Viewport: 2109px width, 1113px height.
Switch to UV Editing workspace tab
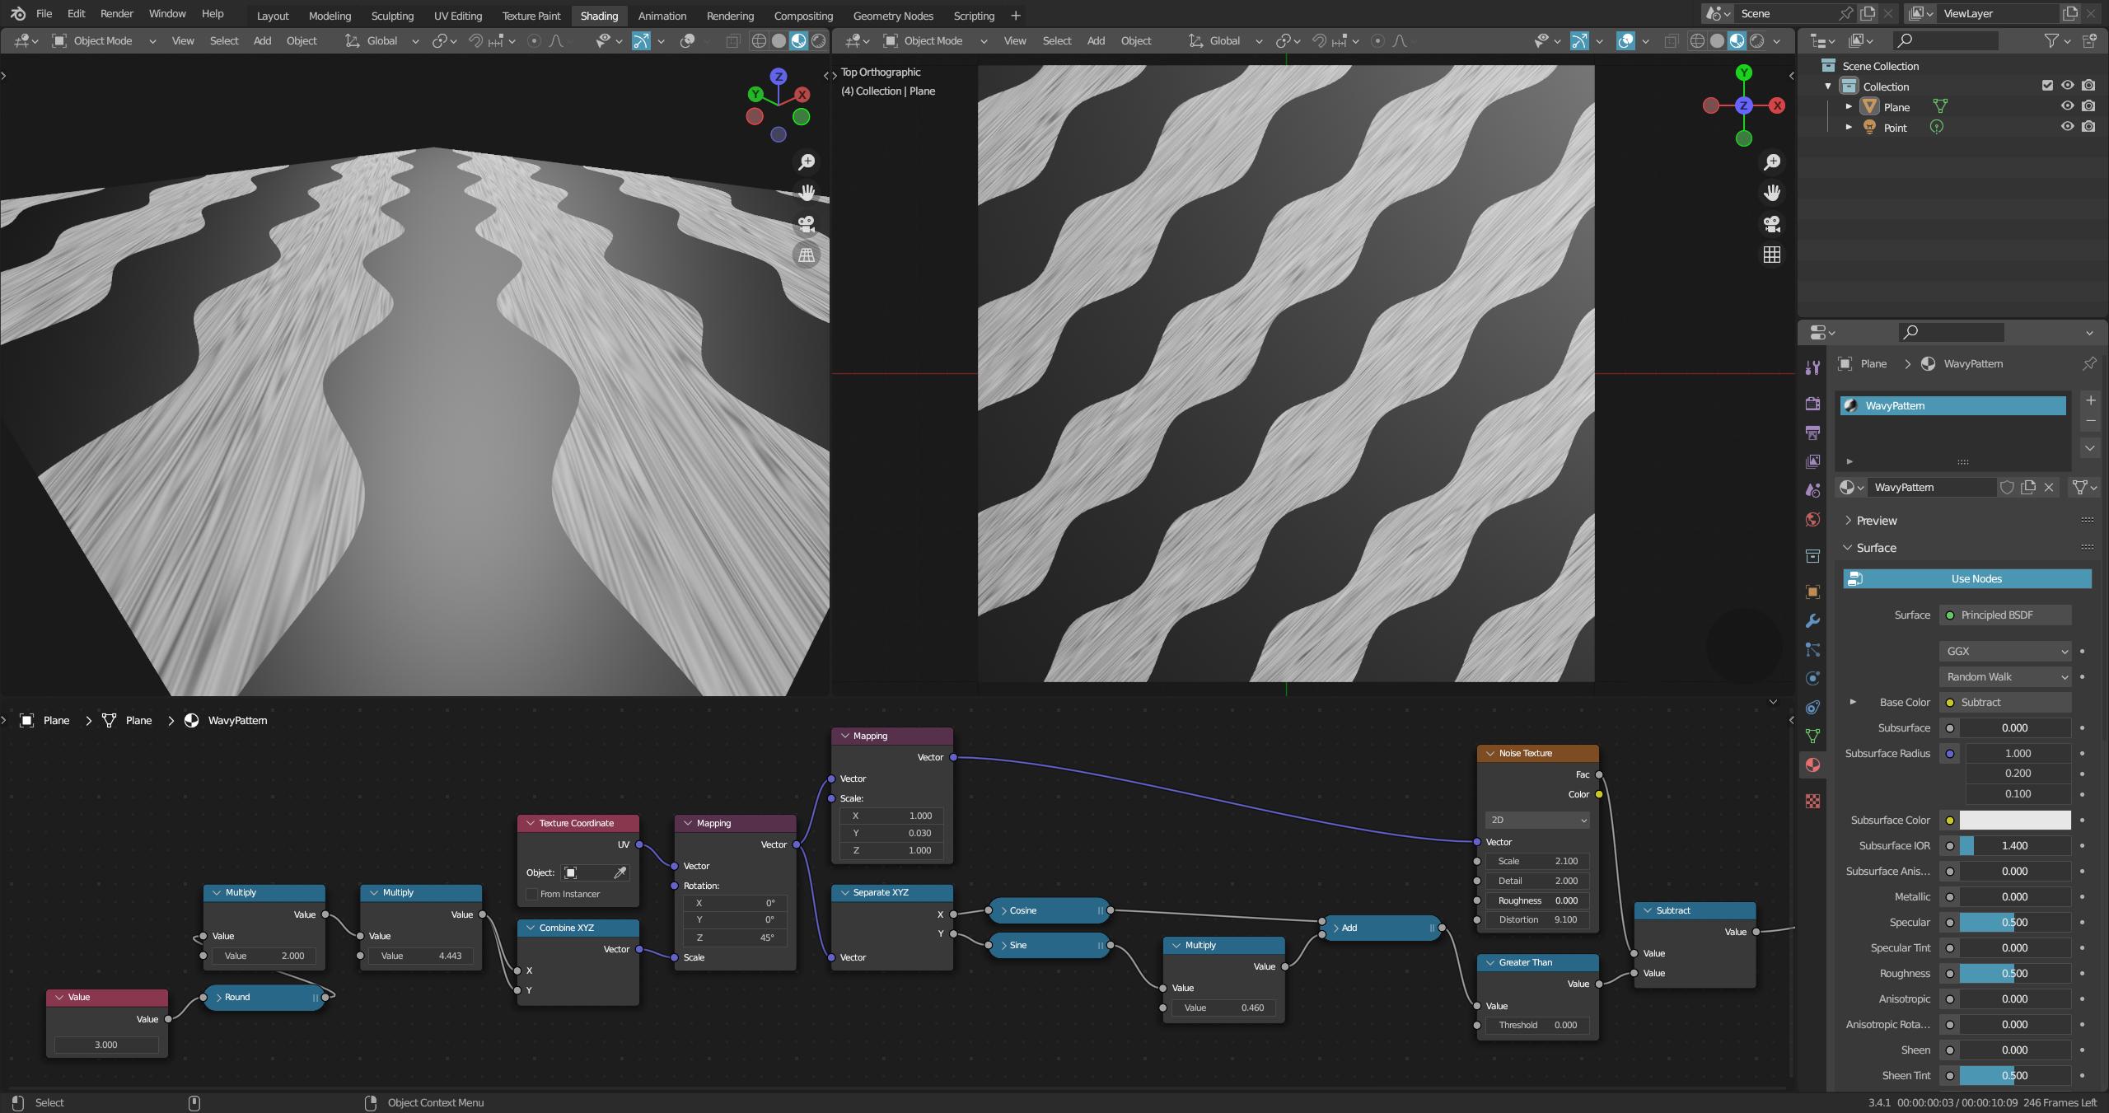pyautogui.click(x=458, y=16)
